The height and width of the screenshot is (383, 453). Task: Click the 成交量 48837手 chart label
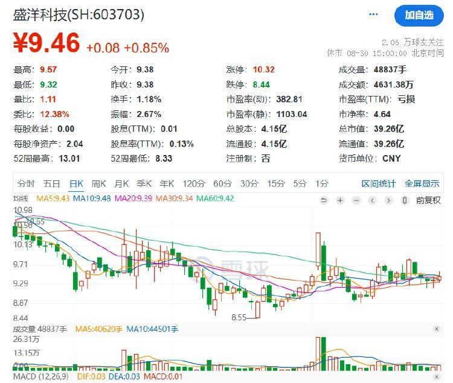click(x=40, y=329)
